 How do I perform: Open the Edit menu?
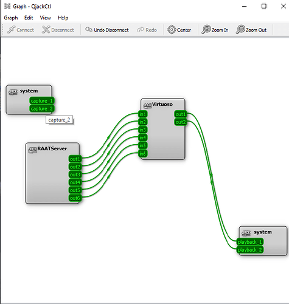29,18
